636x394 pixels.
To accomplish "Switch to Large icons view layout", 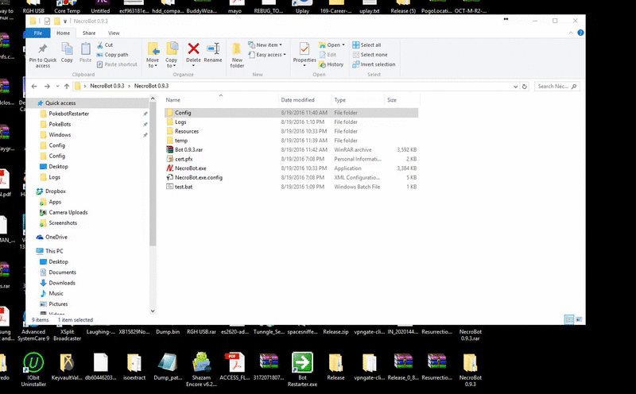I will point(579,320).
